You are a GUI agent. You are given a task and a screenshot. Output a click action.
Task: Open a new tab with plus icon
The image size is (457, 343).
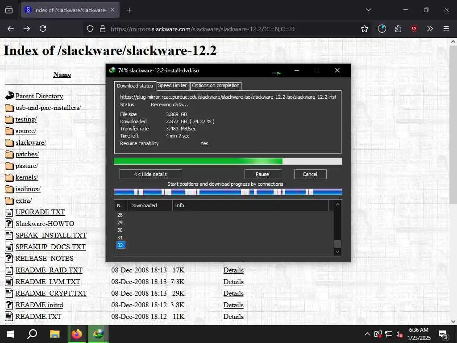129,10
